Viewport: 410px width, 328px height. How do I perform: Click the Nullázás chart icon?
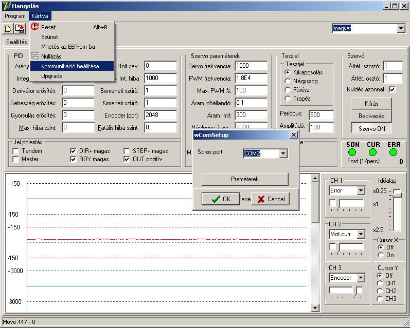pos(35,56)
